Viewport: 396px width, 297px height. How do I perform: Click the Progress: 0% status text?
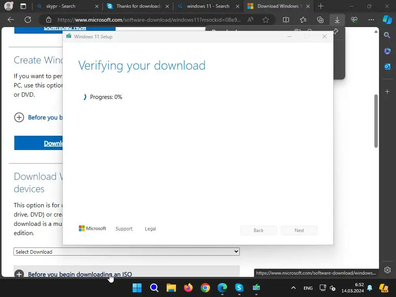(x=106, y=97)
